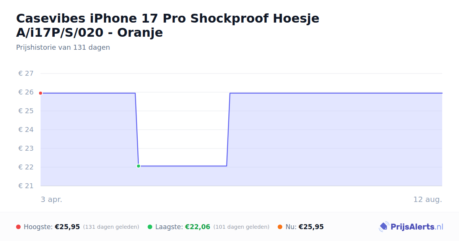Select the red highest-price marker on chart
The width and height of the screenshot is (459, 241).
(41, 93)
